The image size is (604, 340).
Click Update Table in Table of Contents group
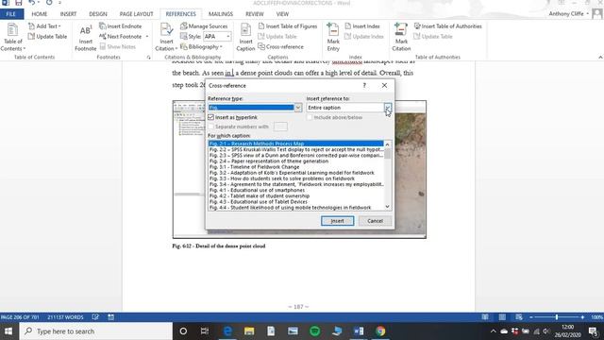[x=47, y=36]
